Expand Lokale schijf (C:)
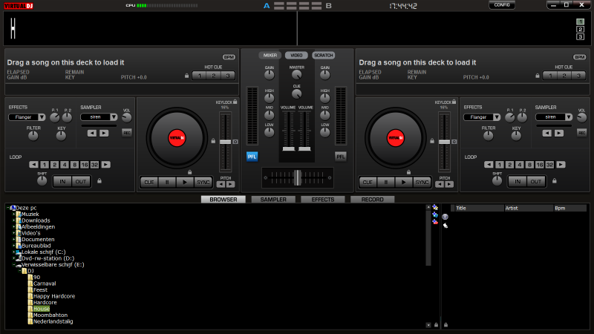The height and width of the screenshot is (334, 594). (x=14, y=252)
